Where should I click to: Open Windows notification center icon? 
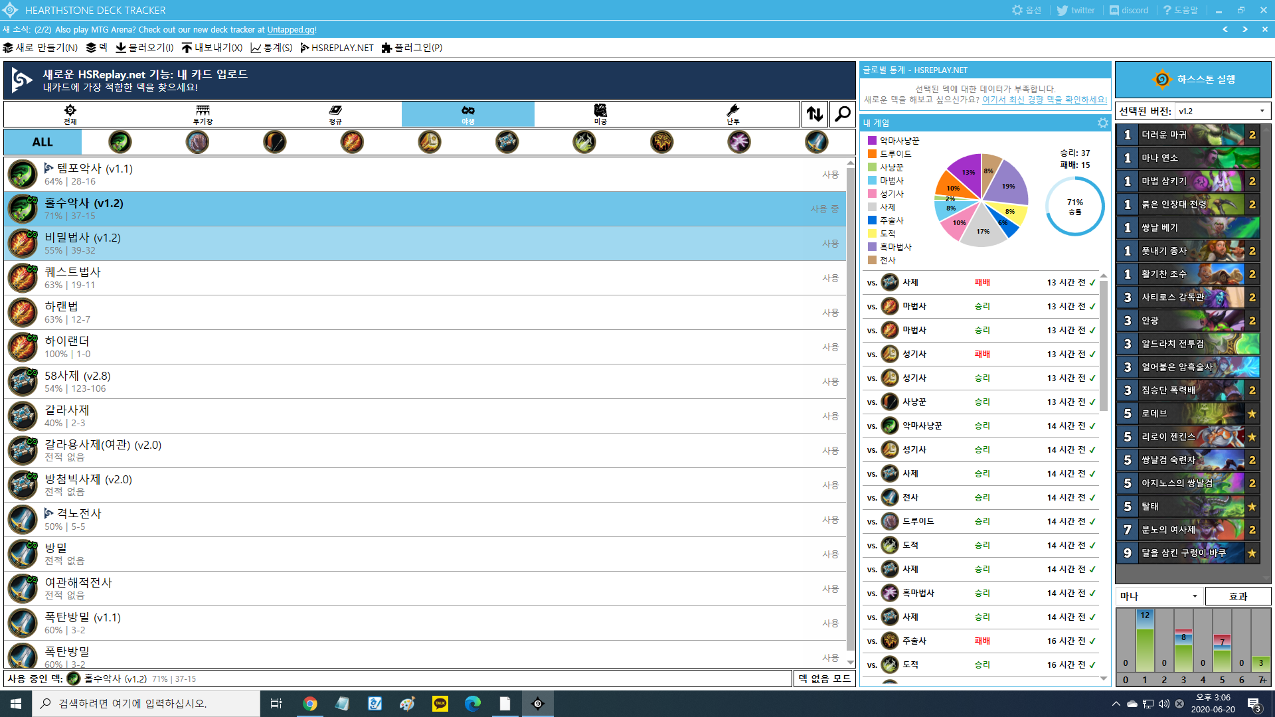pos(1254,704)
